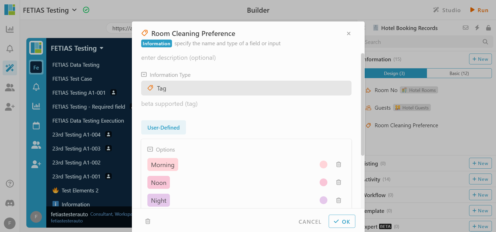Change the Noon option pink color swatch
Viewport: 496px width, 232px height.
pos(323,182)
